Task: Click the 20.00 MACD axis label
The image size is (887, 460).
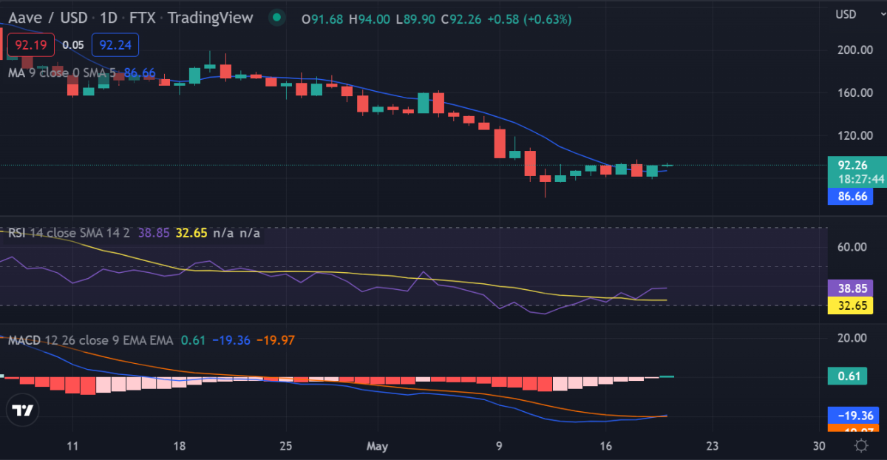Action: coord(852,338)
